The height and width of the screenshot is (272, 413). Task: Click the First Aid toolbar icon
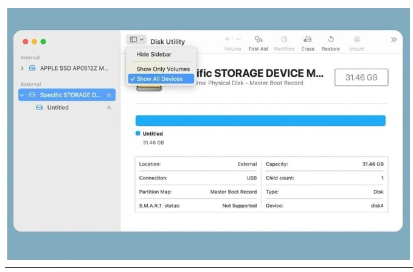[x=258, y=40]
